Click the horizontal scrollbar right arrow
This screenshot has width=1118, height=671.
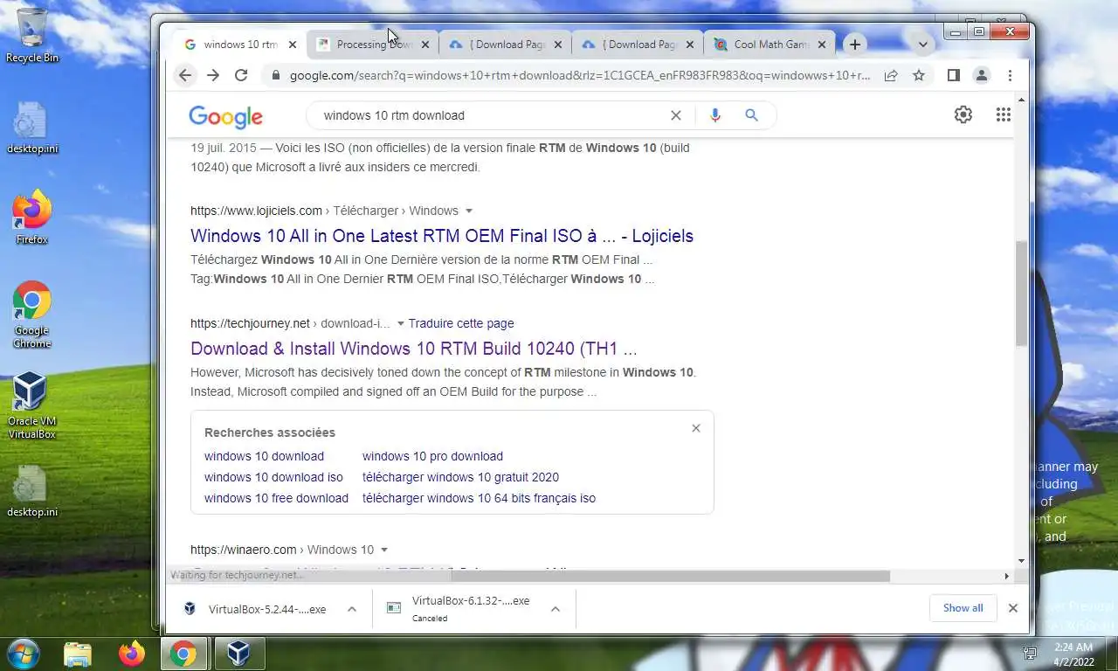coord(1006,576)
